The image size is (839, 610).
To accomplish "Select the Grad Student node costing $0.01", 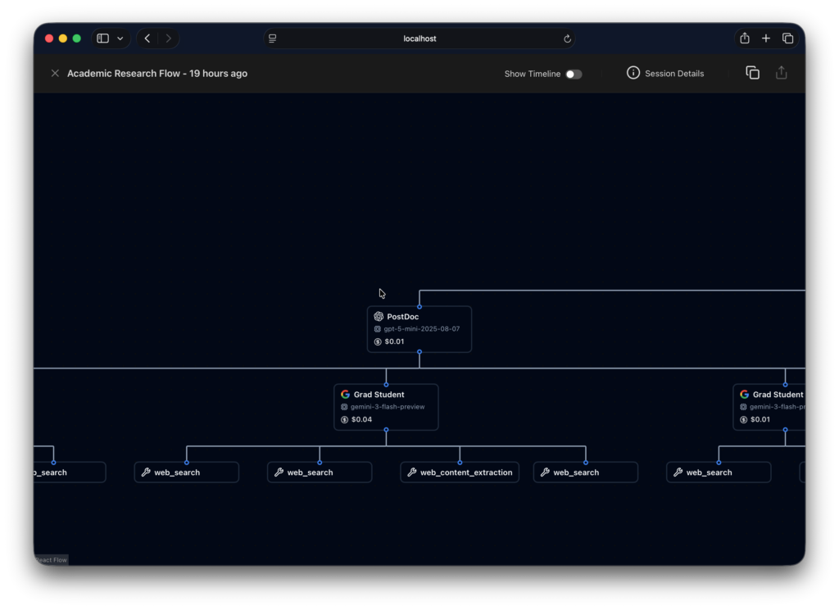I will [x=770, y=407].
